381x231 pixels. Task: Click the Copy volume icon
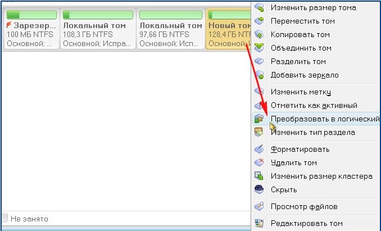259,34
